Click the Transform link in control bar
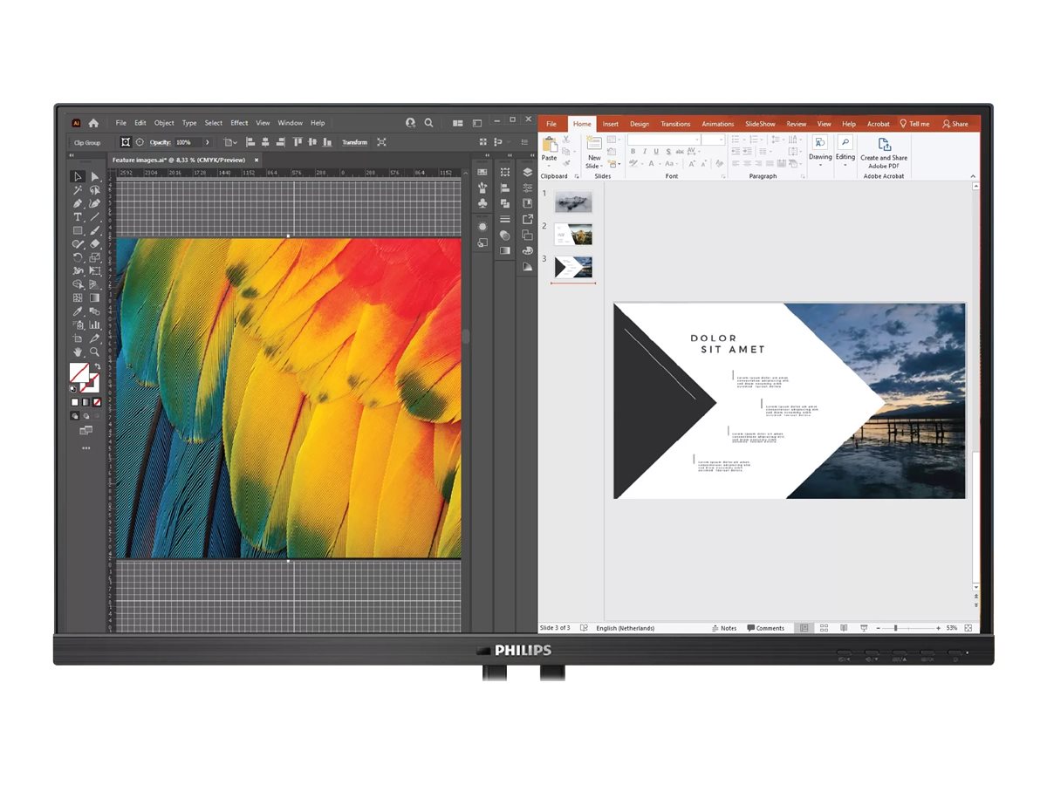The width and height of the screenshot is (1047, 785). (354, 142)
